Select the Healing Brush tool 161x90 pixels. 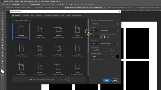coord(3,29)
